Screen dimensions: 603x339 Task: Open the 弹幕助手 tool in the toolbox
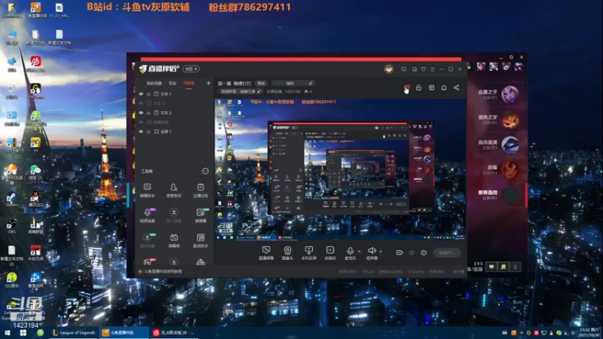(147, 191)
